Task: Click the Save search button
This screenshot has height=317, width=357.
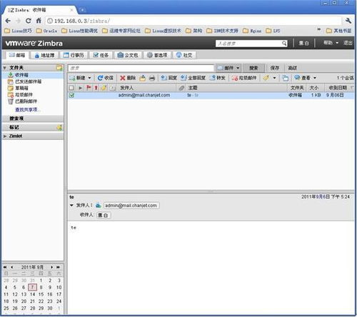Action: [274, 68]
